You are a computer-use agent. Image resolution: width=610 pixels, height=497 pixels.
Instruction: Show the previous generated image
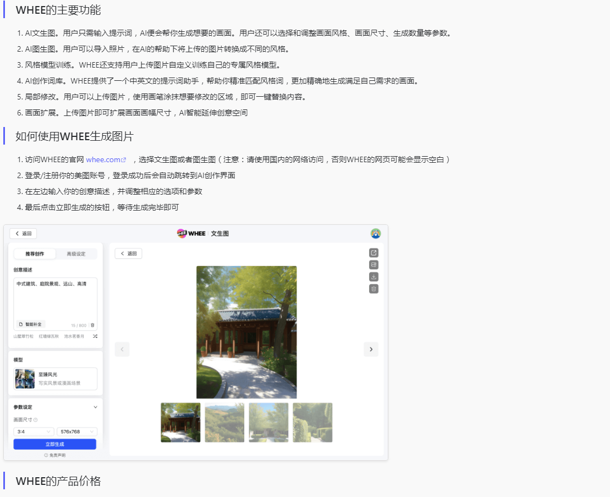[x=122, y=349]
